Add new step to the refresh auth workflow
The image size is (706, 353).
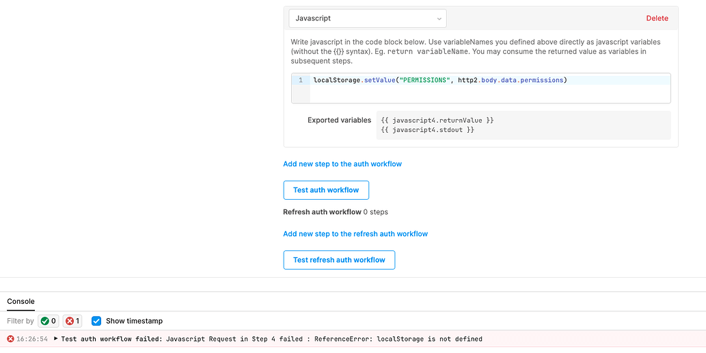pos(355,234)
